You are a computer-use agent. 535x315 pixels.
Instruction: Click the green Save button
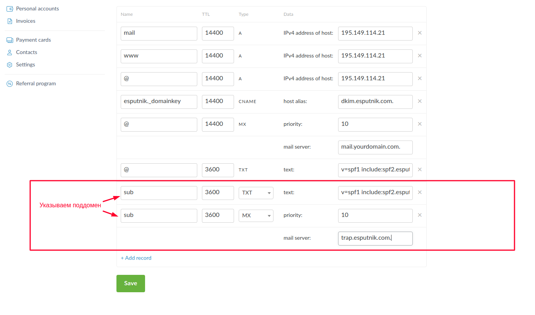pos(130,283)
